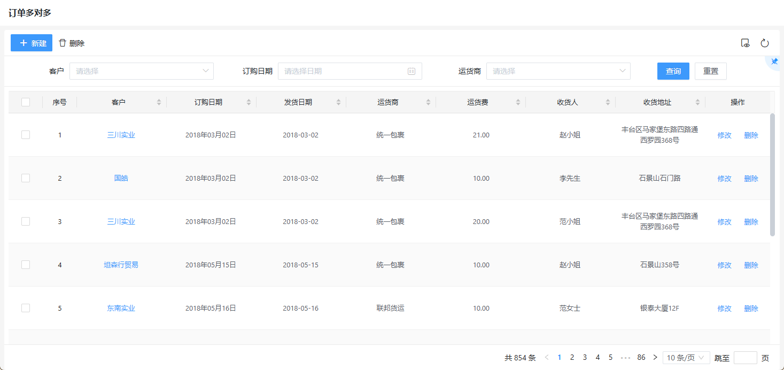The width and height of the screenshot is (784, 370).
Task: Go to page 3 in pagination
Action: [x=585, y=358]
